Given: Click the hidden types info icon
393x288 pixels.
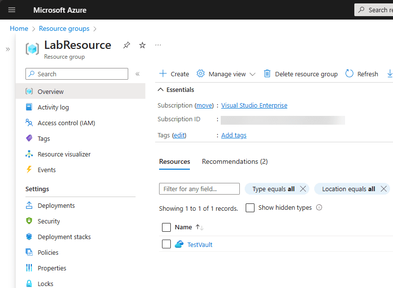Looking at the screenshot, I should pos(319,208).
